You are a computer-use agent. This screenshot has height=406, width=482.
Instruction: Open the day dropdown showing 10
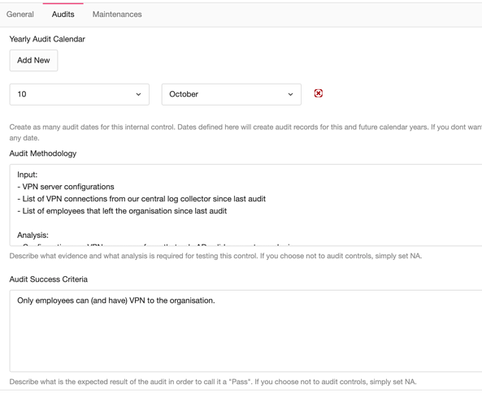pyautogui.click(x=80, y=94)
